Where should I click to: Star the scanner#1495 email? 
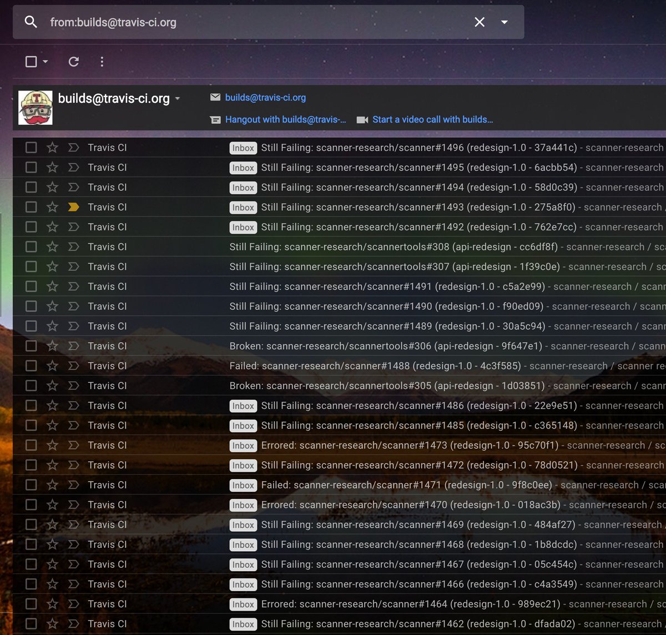pos(52,167)
